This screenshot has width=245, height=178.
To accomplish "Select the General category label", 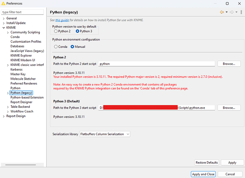I will click(12, 18).
